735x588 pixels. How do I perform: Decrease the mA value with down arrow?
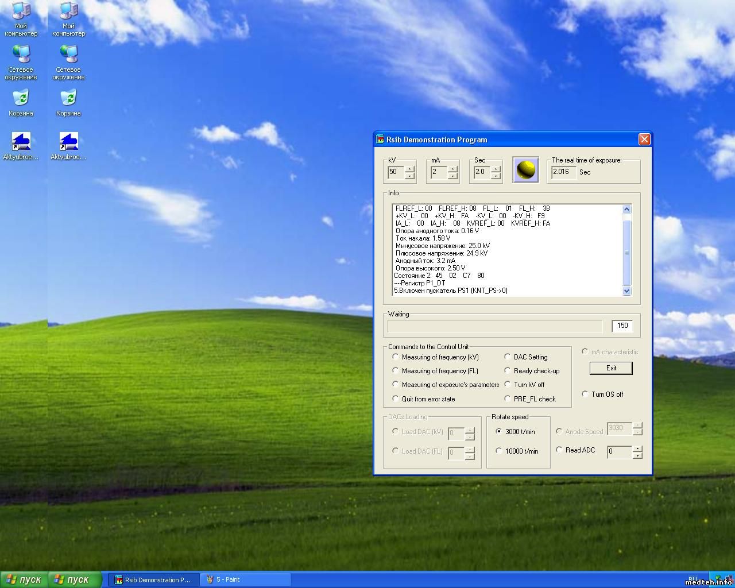click(x=452, y=176)
